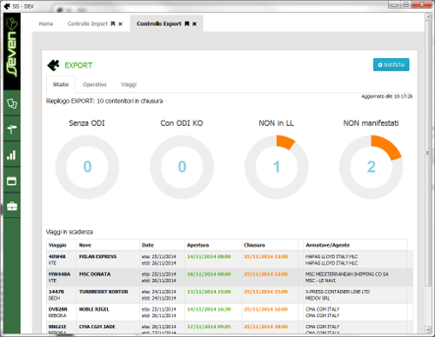Click the Seven logo in sidebar
The width and height of the screenshot is (435, 337).
click(12, 48)
